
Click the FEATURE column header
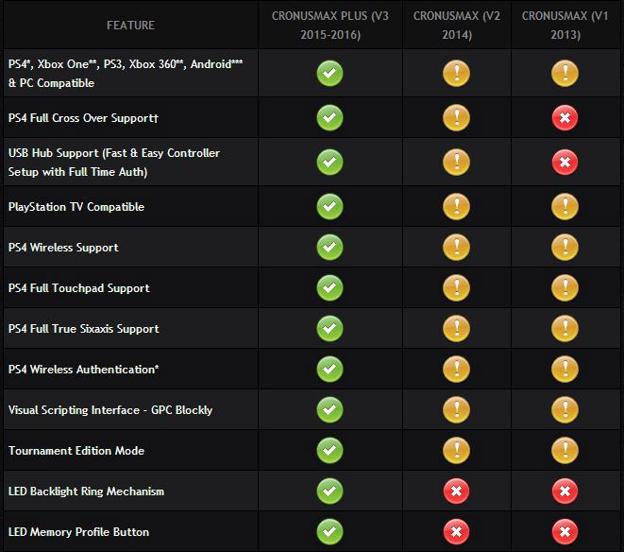pos(130,26)
